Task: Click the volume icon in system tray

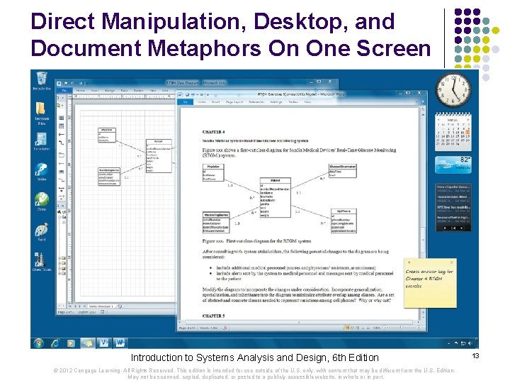Action: pyautogui.click(x=470, y=343)
